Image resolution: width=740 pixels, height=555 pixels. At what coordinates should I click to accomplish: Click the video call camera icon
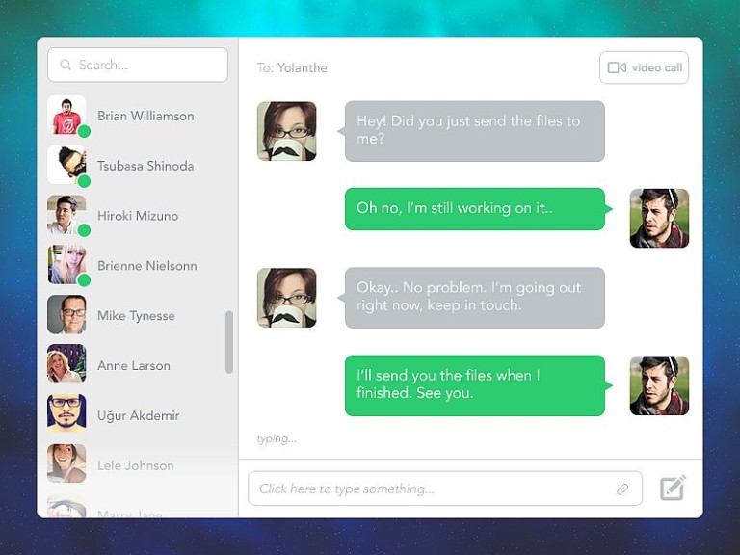[x=617, y=67]
